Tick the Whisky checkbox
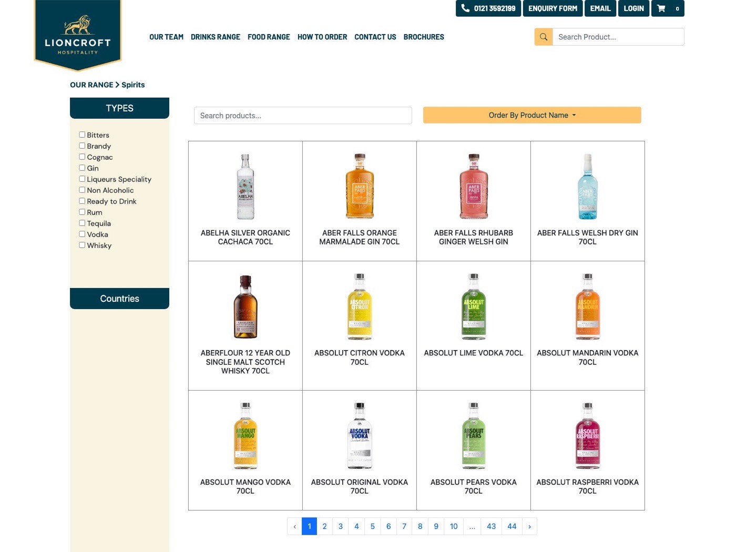The height and width of the screenshot is (552, 736). tap(82, 245)
